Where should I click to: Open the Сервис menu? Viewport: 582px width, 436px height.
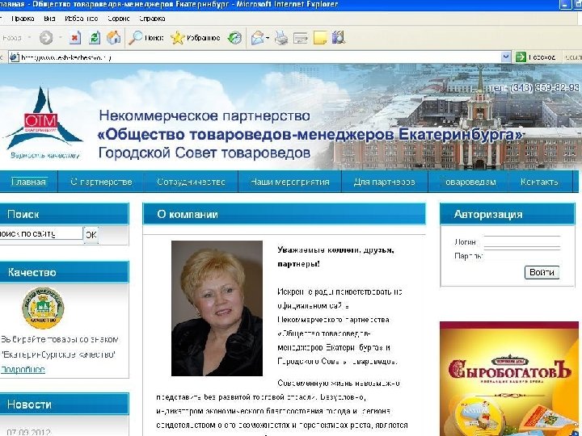coord(118,19)
